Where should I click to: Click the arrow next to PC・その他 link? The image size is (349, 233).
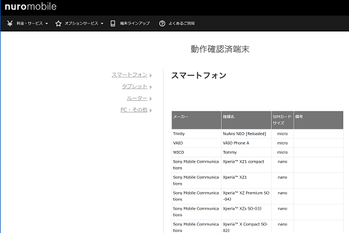pos(151,110)
